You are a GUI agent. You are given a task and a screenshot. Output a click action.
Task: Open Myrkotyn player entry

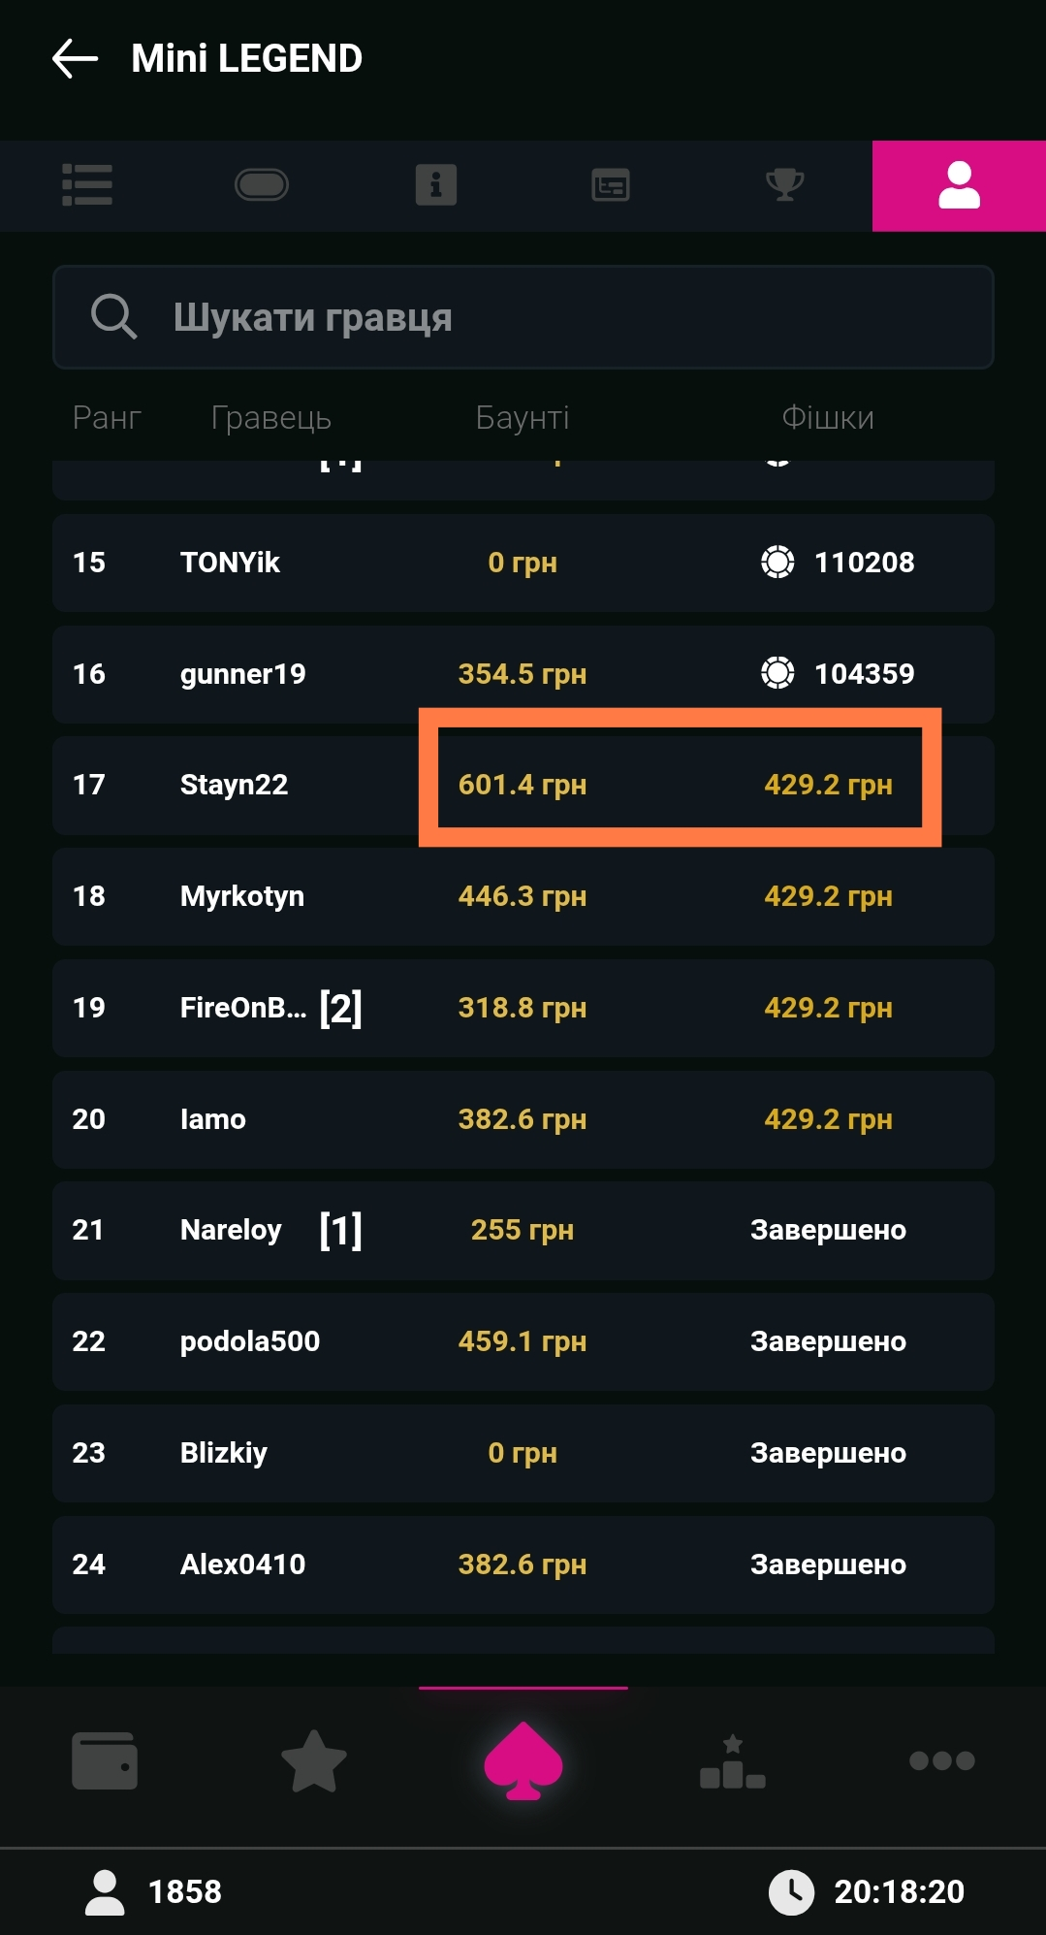[241, 896]
